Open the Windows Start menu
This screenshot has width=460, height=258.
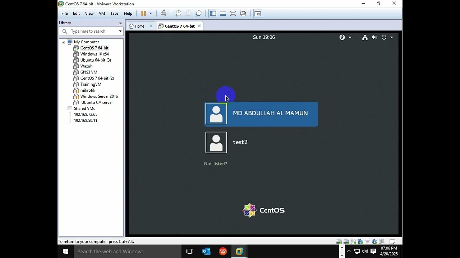pos(65,252)
